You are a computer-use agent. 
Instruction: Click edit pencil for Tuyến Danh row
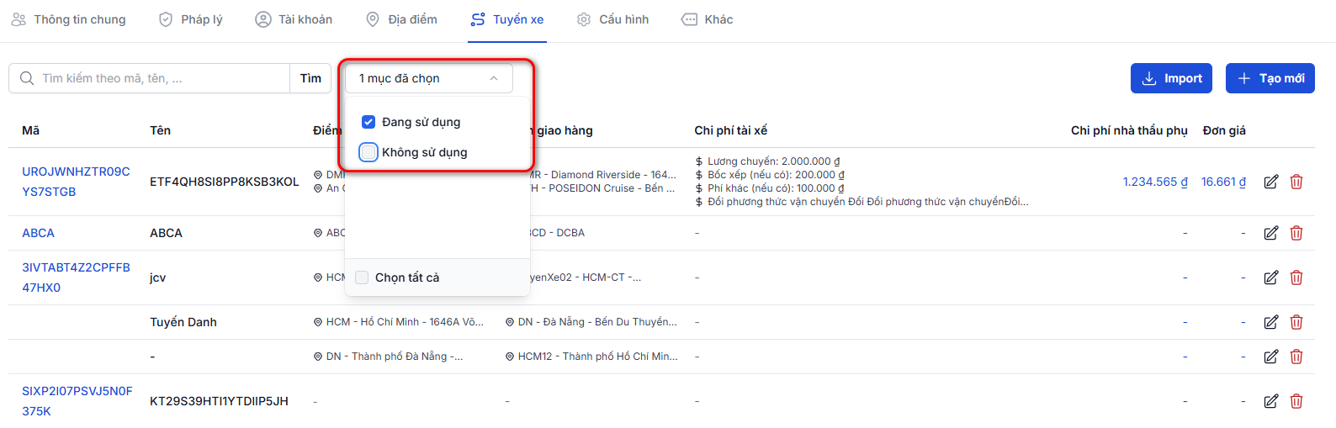1271,322
